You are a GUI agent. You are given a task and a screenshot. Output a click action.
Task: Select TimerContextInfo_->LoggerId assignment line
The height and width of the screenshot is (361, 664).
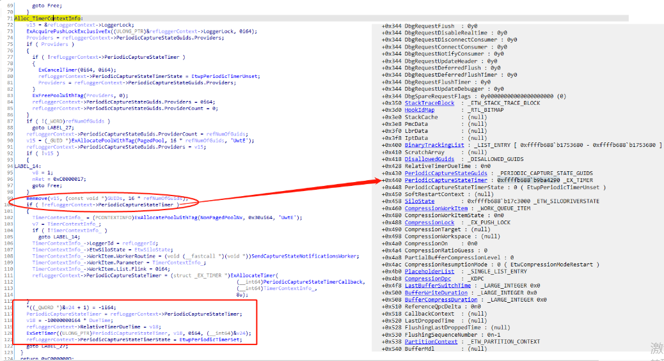[x=95, y=243]
